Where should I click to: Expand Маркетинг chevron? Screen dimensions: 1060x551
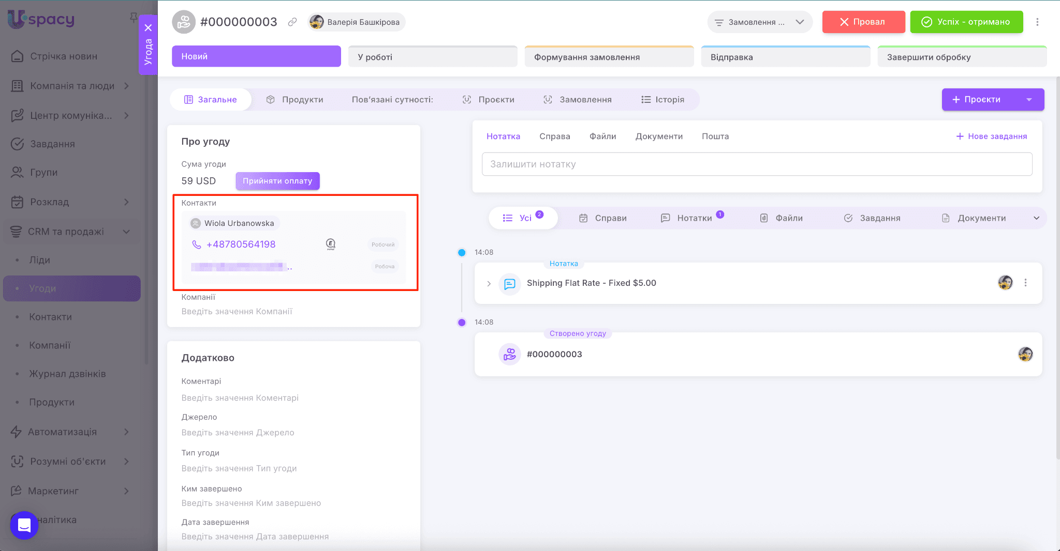[x=126, y=491]
